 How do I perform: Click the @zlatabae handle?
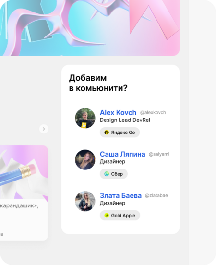click(156, 195)
